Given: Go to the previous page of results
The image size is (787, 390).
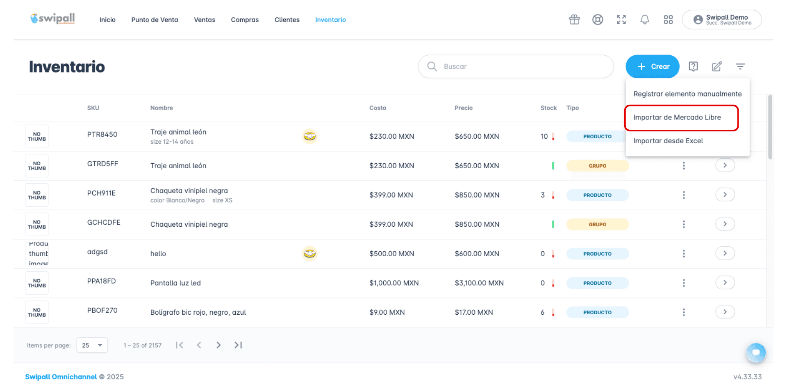Looking at the screenshot, I should pyautogui.click(x=199, y=345).
